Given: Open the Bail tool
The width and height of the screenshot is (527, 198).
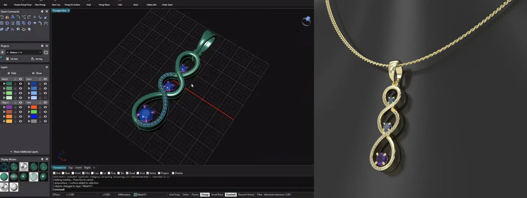Looking at the screenshot, I should point(5,5).
